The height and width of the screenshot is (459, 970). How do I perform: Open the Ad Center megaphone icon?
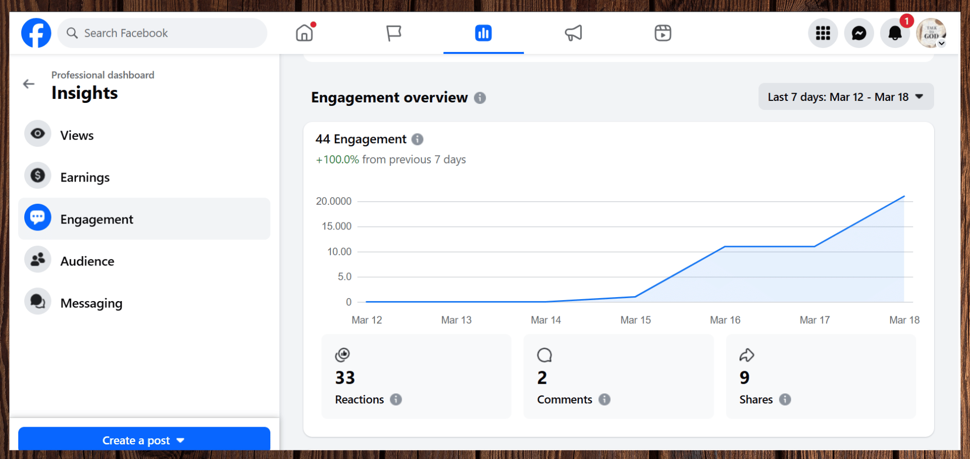coord(573,33)
